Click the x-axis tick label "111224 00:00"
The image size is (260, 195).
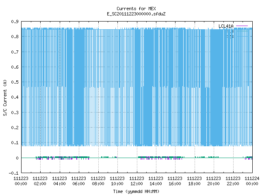pos(252,181)
